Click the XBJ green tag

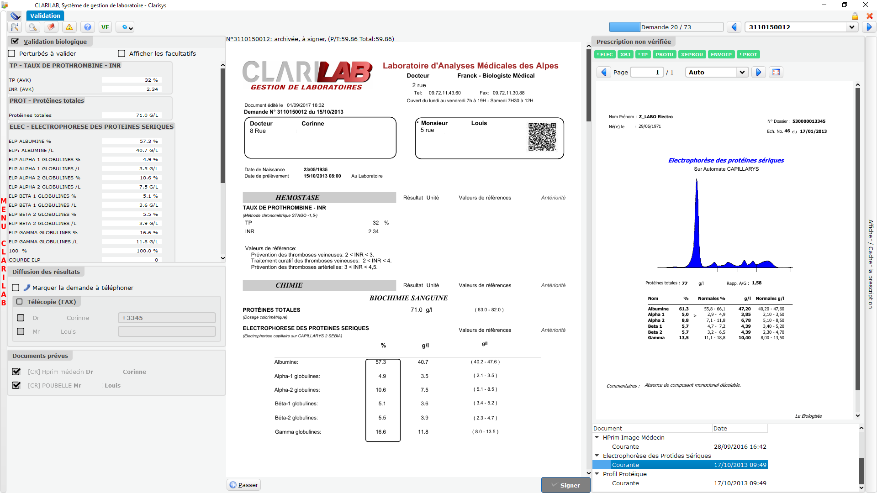click(x=625, y=54)
